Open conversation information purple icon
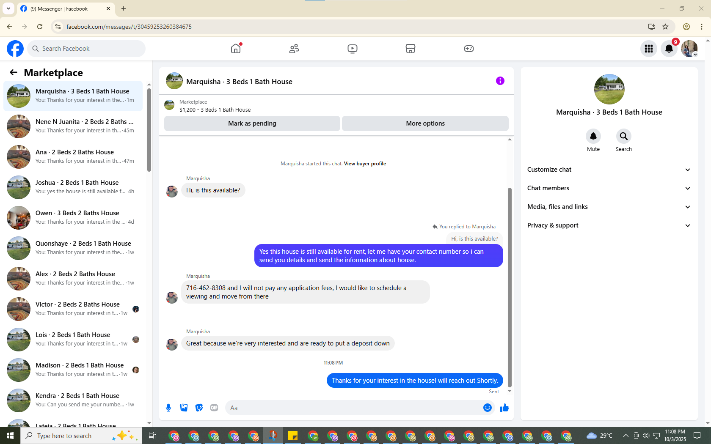Screen dimensions: 711x444 coord(500,81)
